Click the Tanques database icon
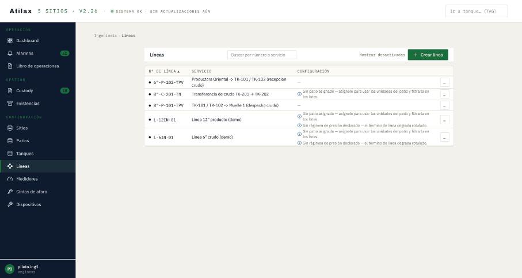 [10, 154]
